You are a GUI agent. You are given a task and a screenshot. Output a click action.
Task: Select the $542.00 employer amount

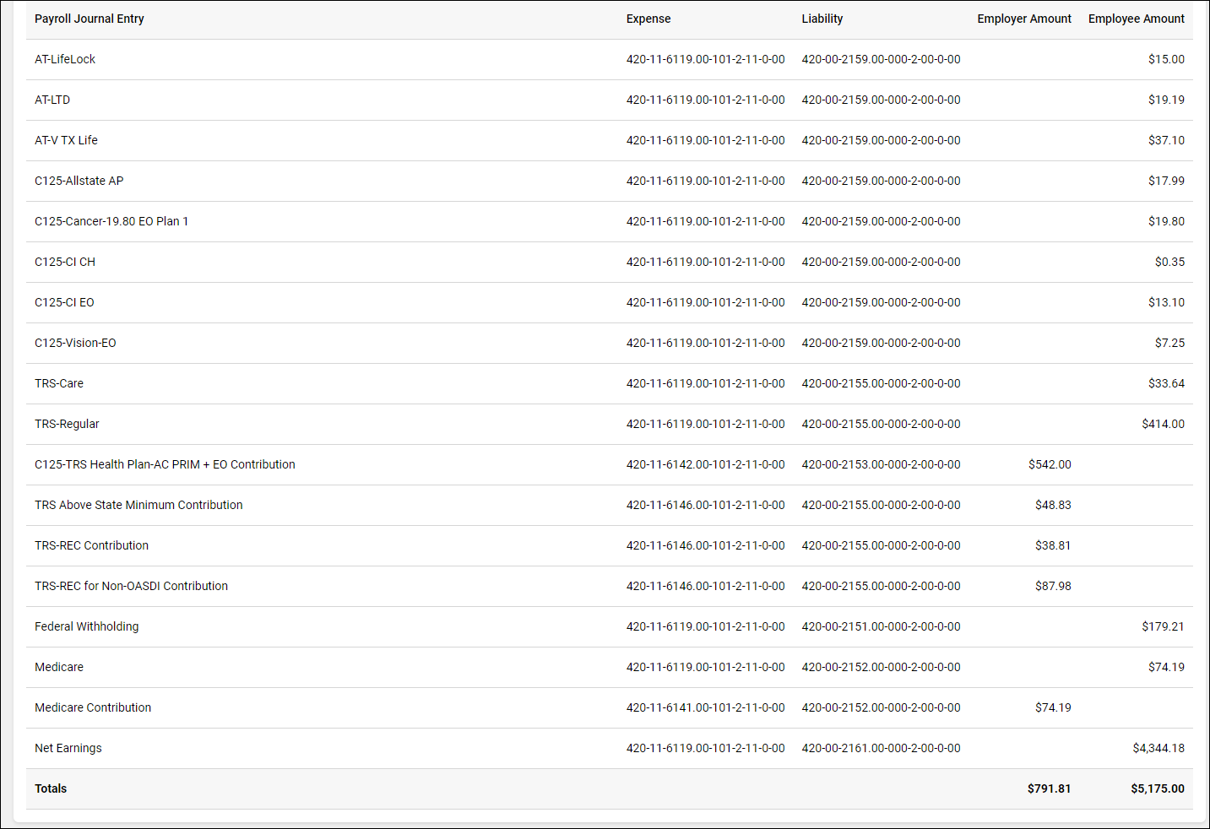pyautogui.click(x=1049, y=464)
